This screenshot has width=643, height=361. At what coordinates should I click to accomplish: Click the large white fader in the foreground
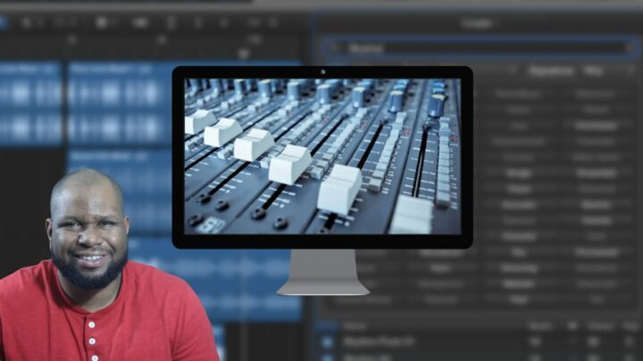[x=340, y=190]
